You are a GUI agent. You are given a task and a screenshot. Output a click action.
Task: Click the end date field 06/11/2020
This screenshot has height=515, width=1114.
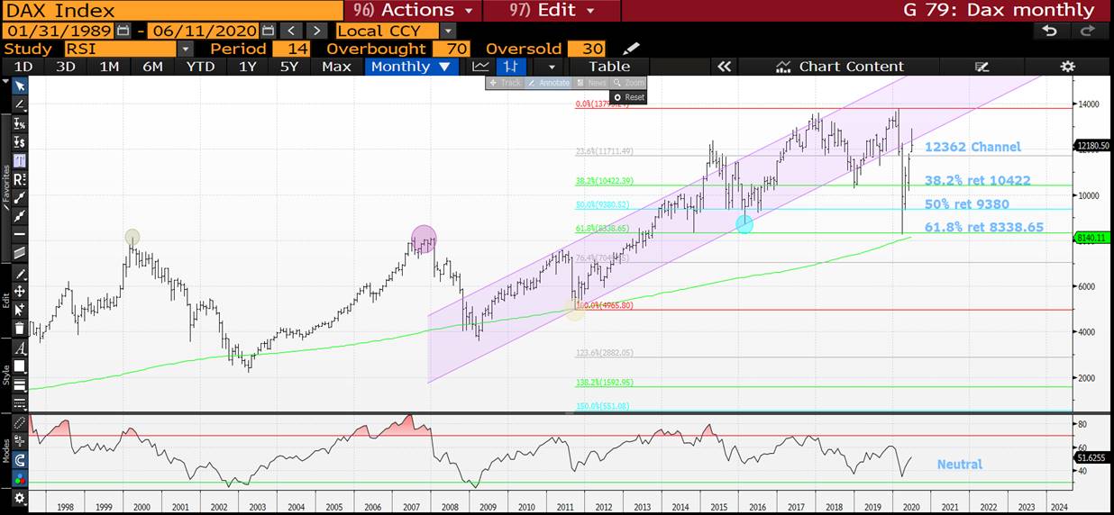[x=205, y=31]
